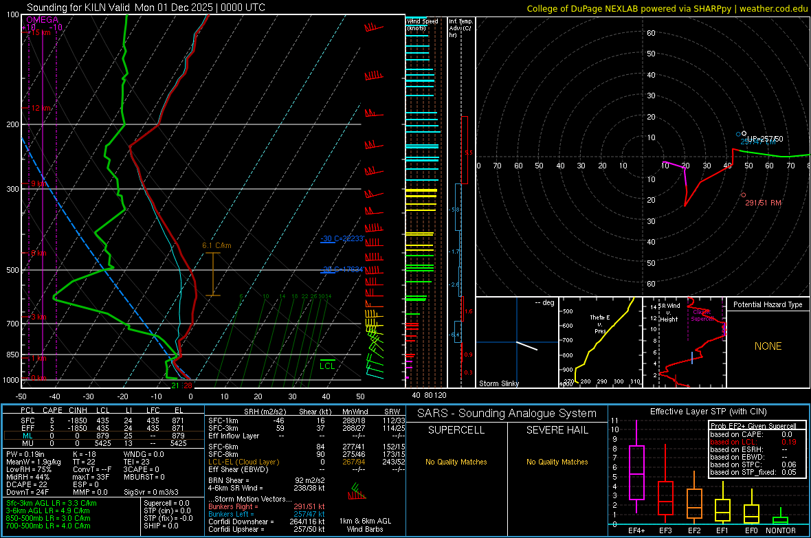This screenshot has width=811, height=538.
Task: Click '700-500mb LR = 4.0 C/km'
Action: coord(49,526)
